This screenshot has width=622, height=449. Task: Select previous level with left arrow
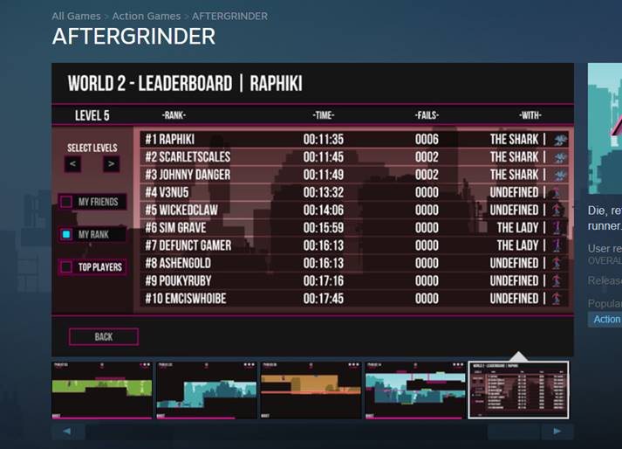[x=74, y=164]
